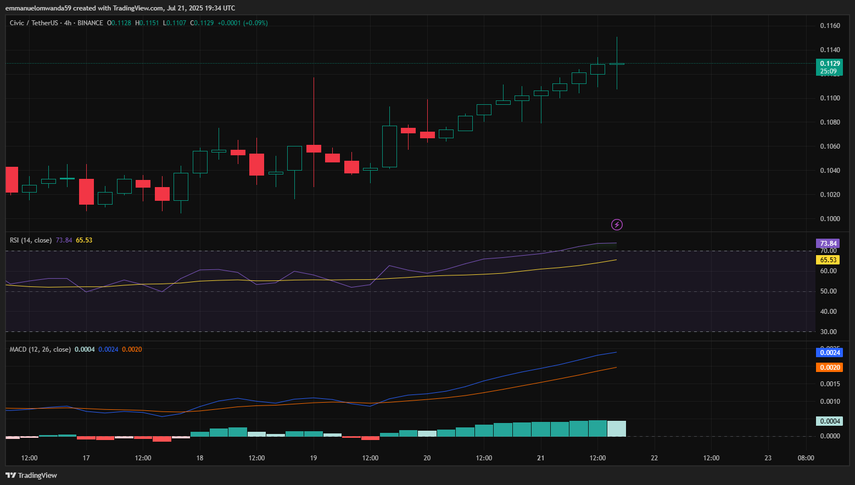The width and height of the screenshot is (855, 485).
Task: Click the orange MACD signal tag 0.0020
Action: point(829,368)
